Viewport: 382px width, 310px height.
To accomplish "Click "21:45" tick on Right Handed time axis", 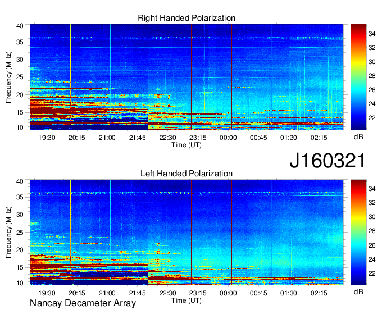I will [138, 138].
